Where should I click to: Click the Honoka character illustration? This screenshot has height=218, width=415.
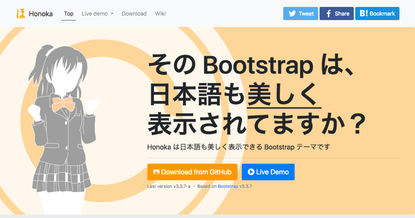pos(64,129)
